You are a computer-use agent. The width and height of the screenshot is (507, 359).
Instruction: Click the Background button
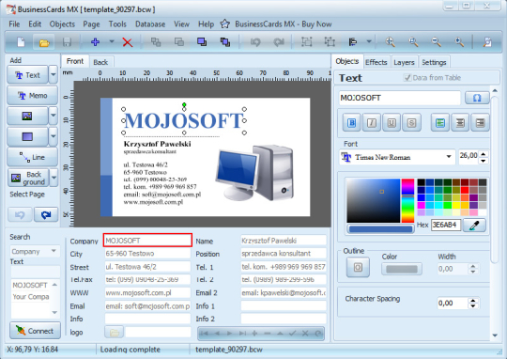[28, 178]
